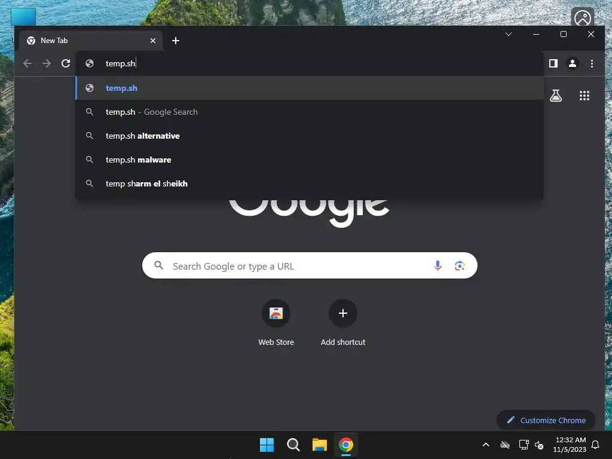
Task: Click the desktop icon at top left
Action: coord(23,16)
